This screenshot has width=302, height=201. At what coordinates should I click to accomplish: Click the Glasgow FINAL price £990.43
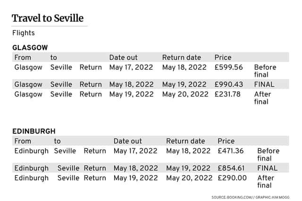228,84
